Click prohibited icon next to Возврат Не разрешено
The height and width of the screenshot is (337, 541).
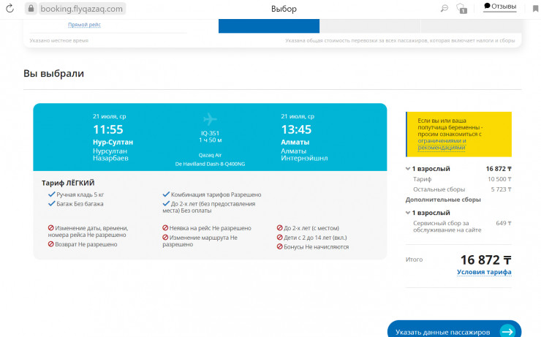(x=51, y=244)
